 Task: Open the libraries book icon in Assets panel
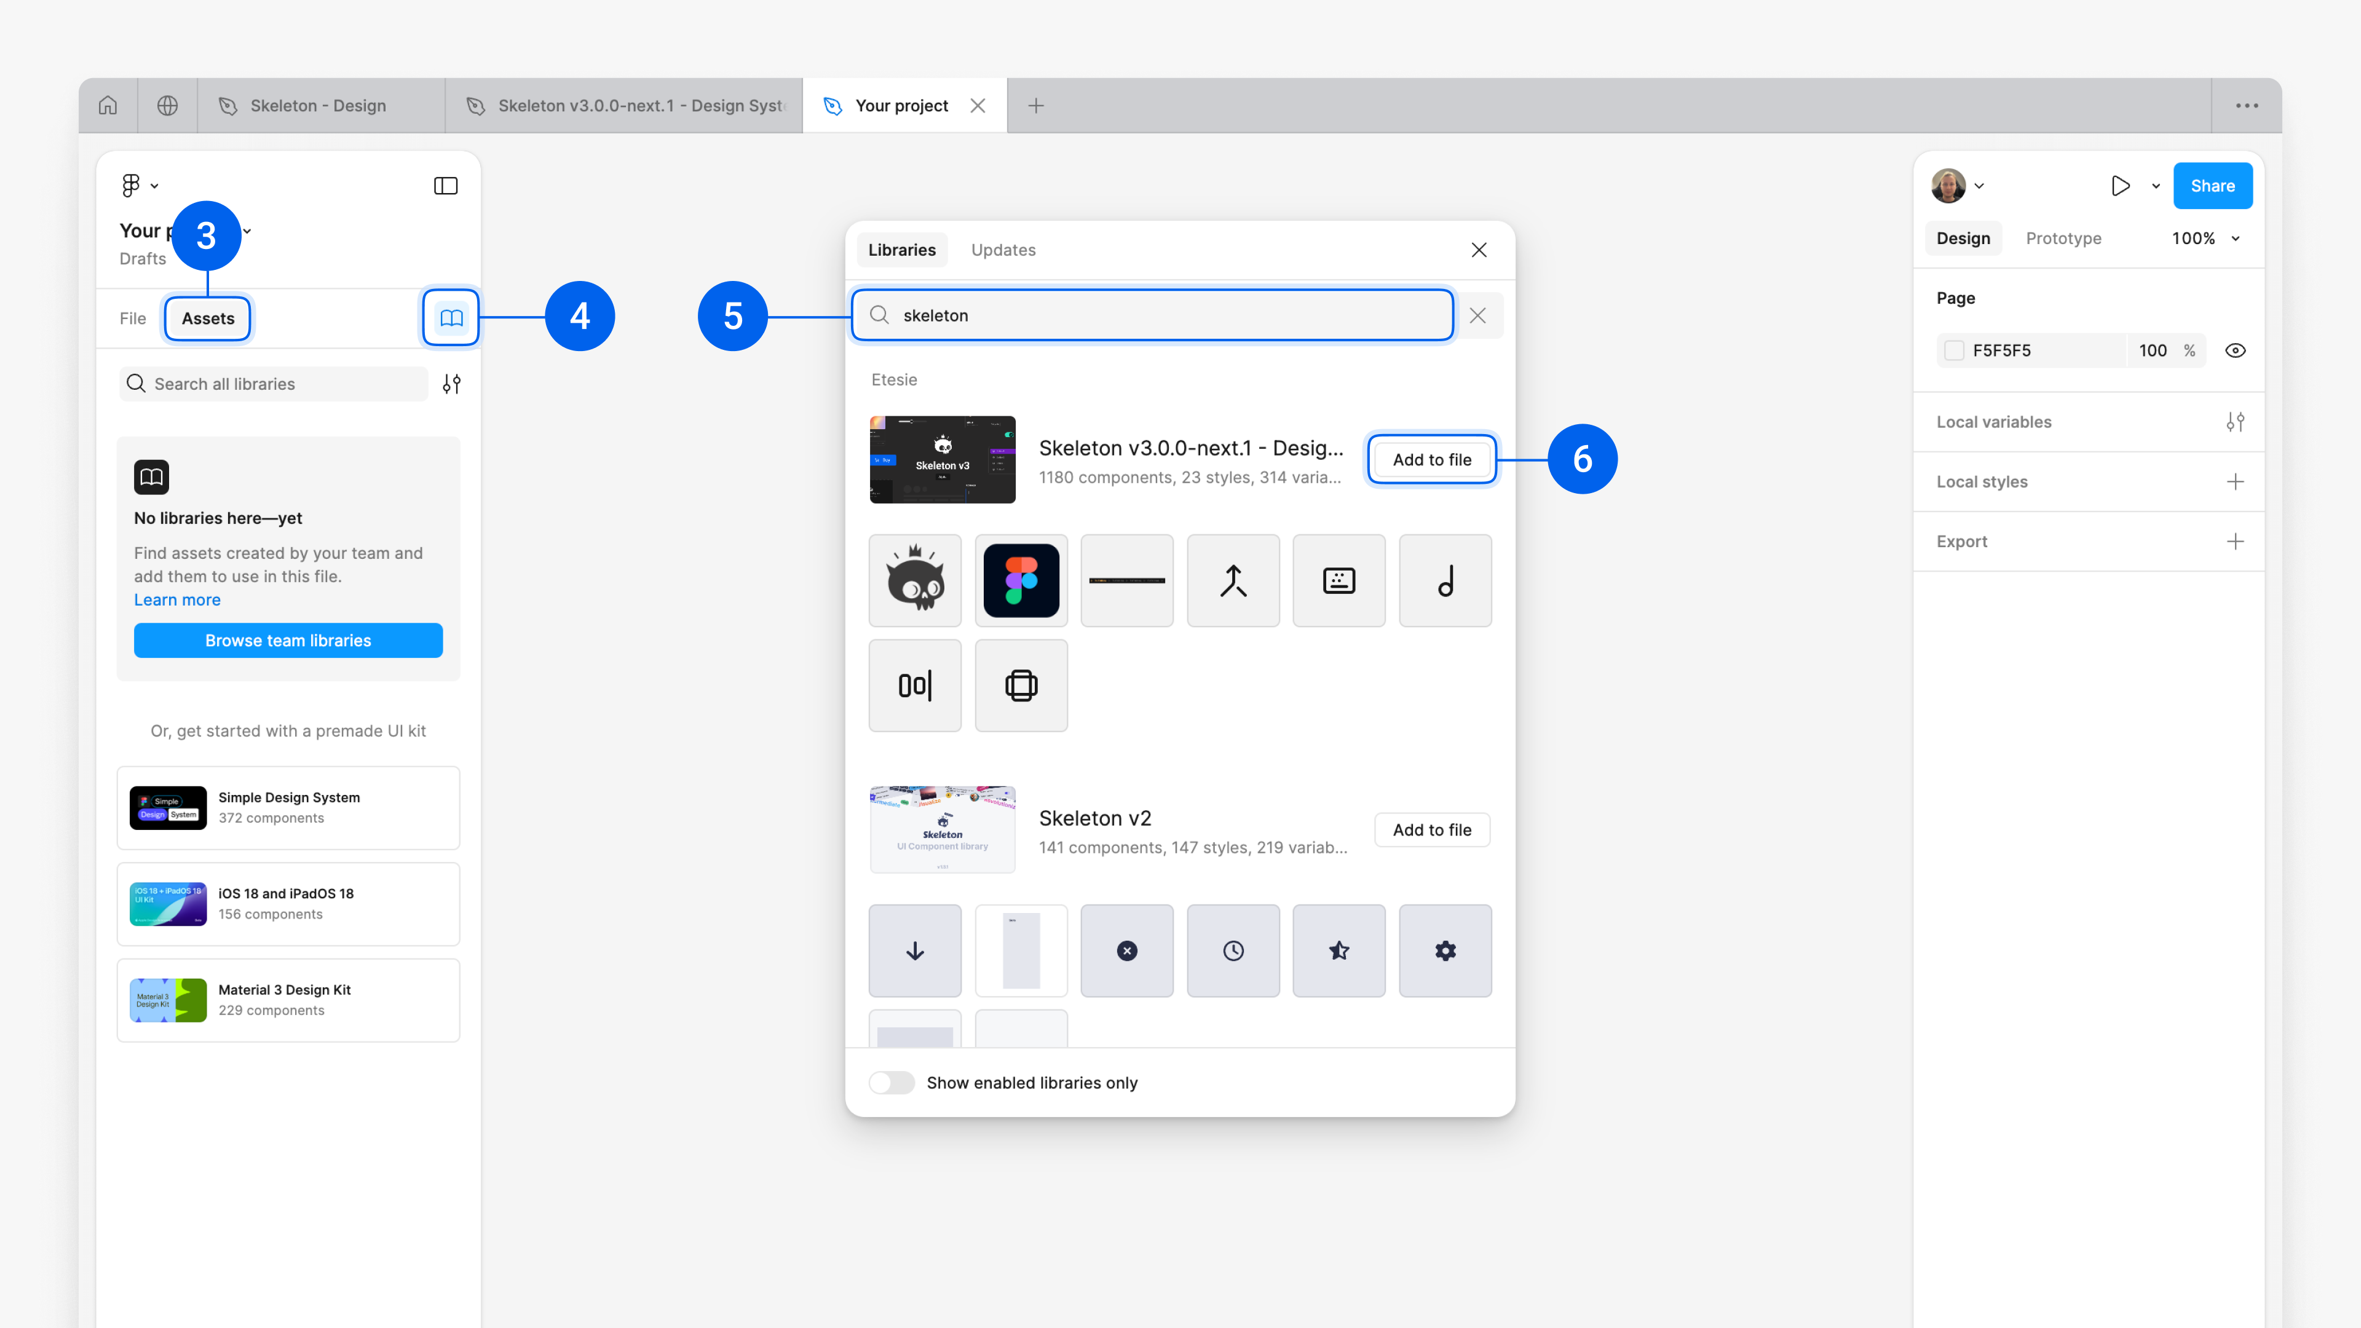click(x=451, y=318)
